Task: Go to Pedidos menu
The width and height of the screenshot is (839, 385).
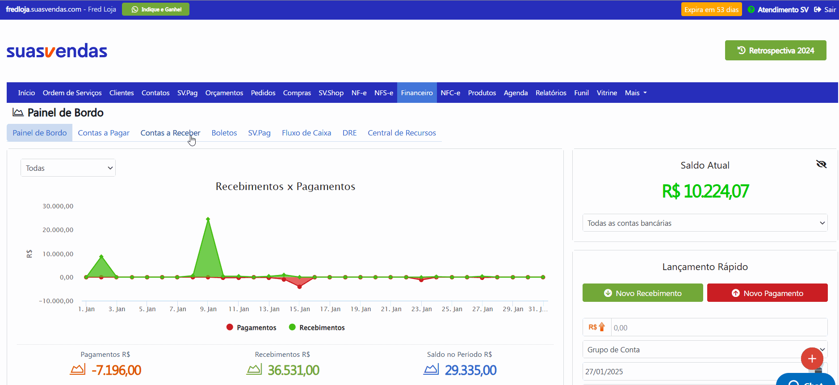Action: pos(263,93)
